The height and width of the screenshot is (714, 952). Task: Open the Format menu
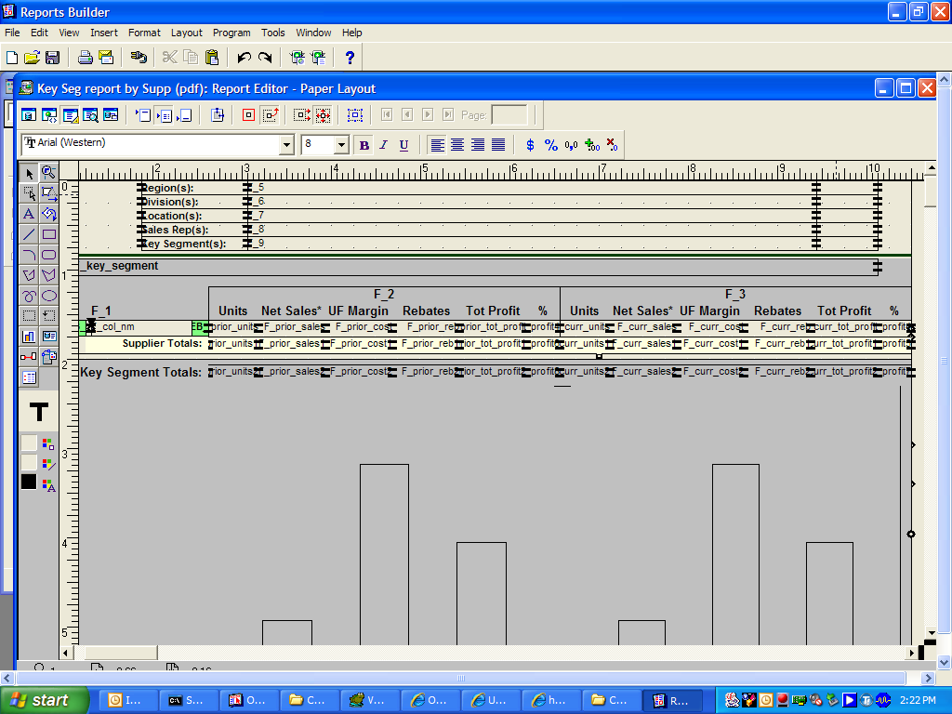tap(144, 33)
